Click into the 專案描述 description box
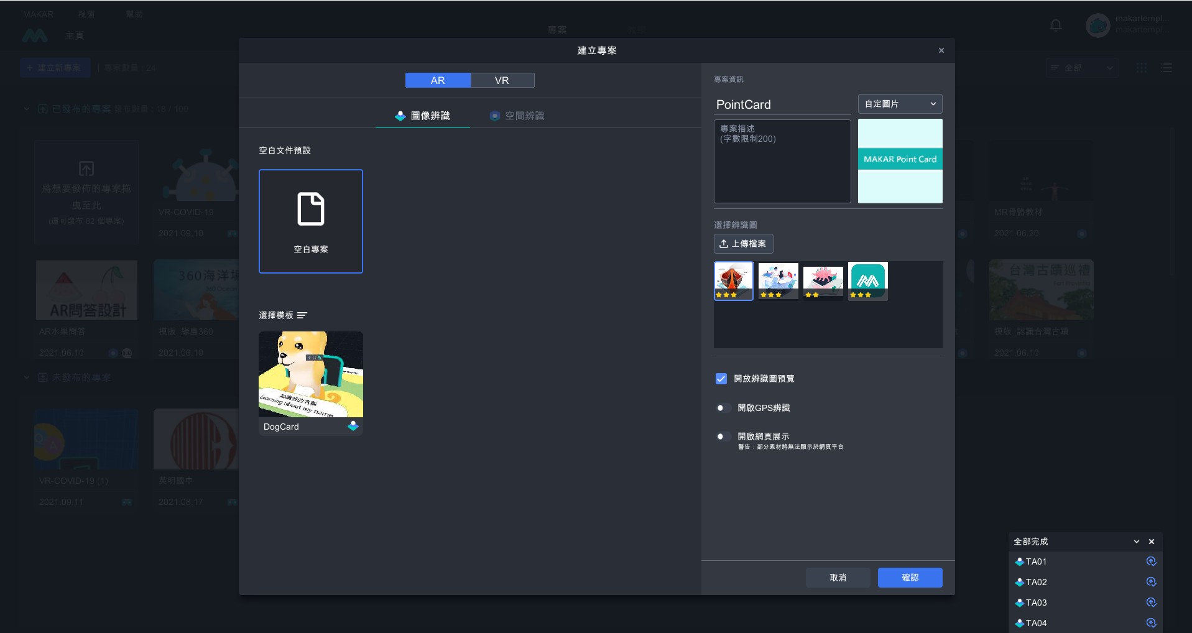Viewport: 1192px width, 633px height. point(782,161)
